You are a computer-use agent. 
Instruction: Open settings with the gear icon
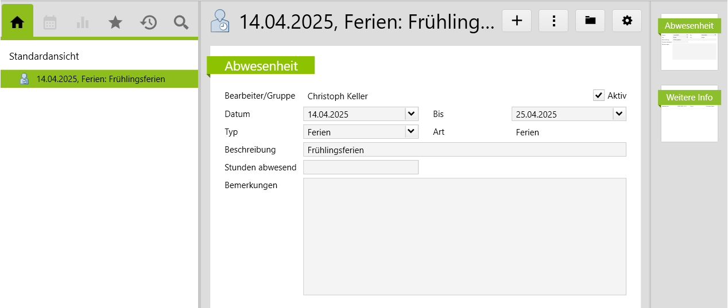tap(627, 21)
